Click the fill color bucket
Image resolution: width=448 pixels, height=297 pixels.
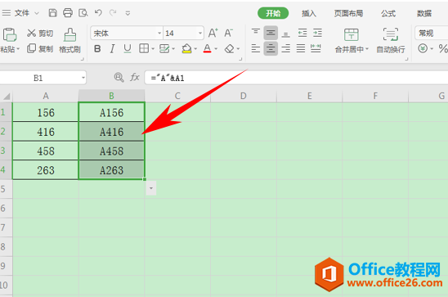tap(186, 48)
